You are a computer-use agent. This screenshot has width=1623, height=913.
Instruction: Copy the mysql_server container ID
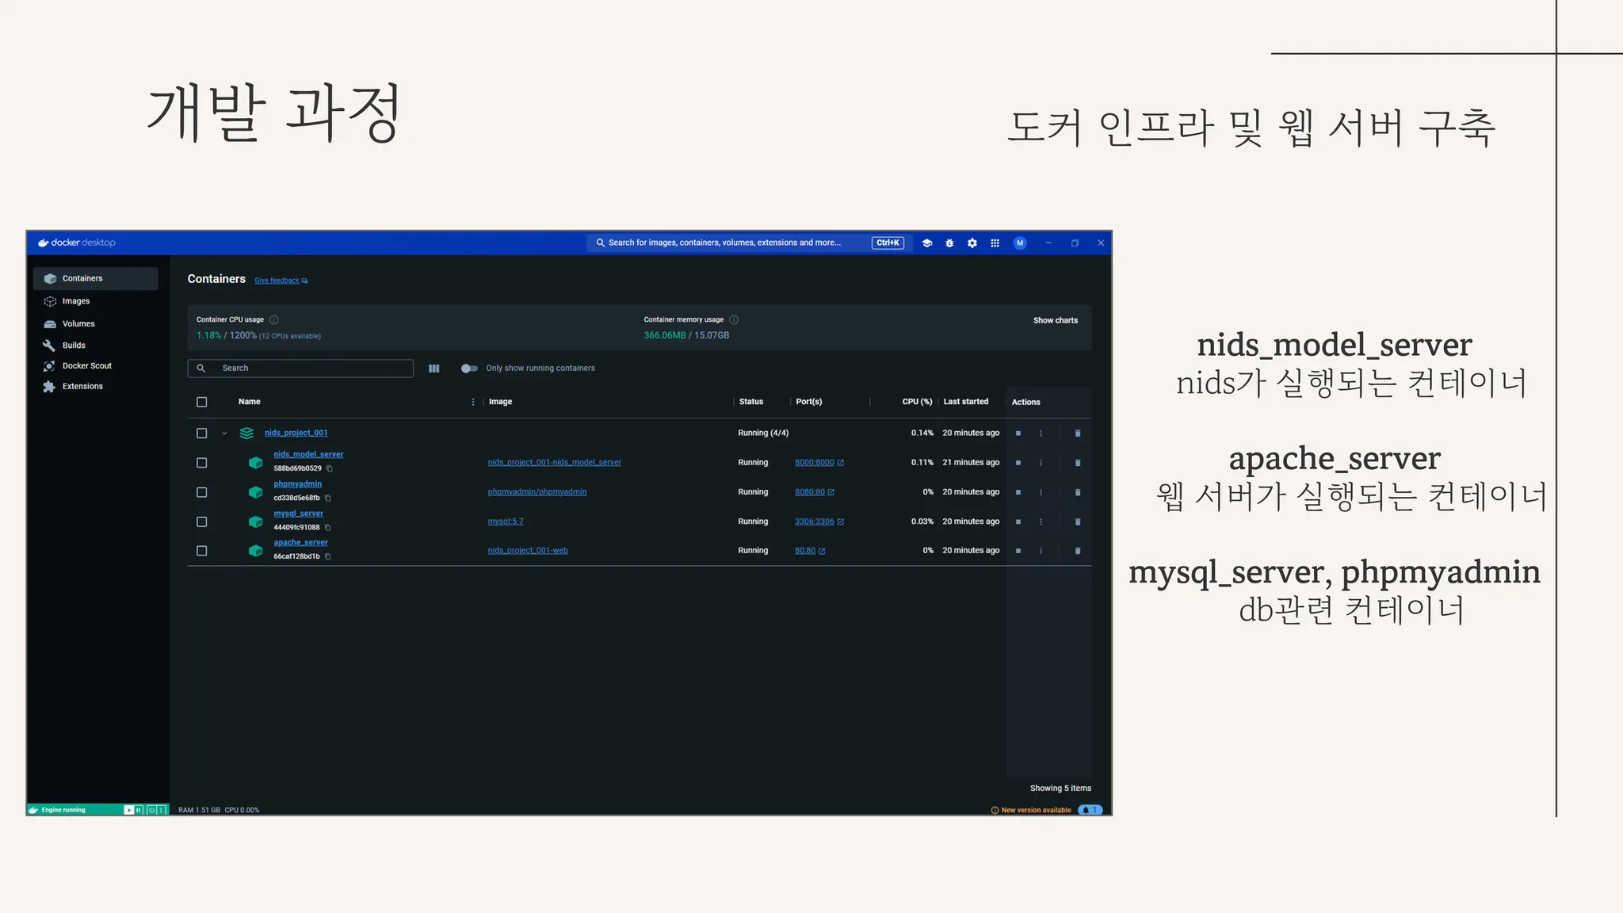pos(328,528)
